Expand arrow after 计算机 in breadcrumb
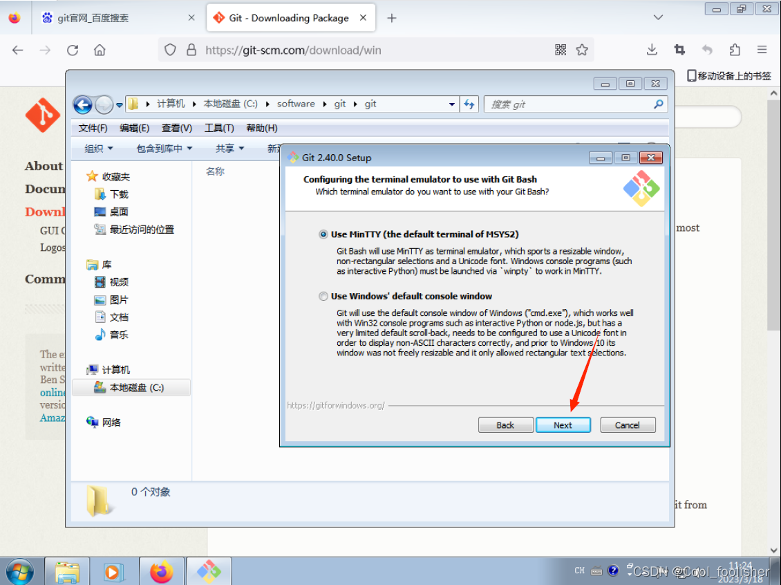 194,104
